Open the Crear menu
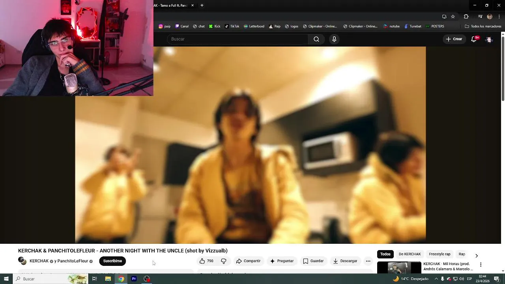The height and width of the screenshot is (284, 505). coord(454,39)
